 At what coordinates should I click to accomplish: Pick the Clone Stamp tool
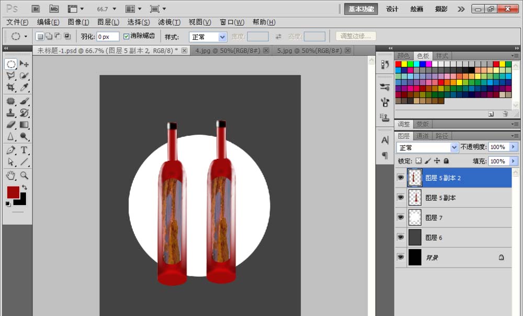[x=10, y=113]
